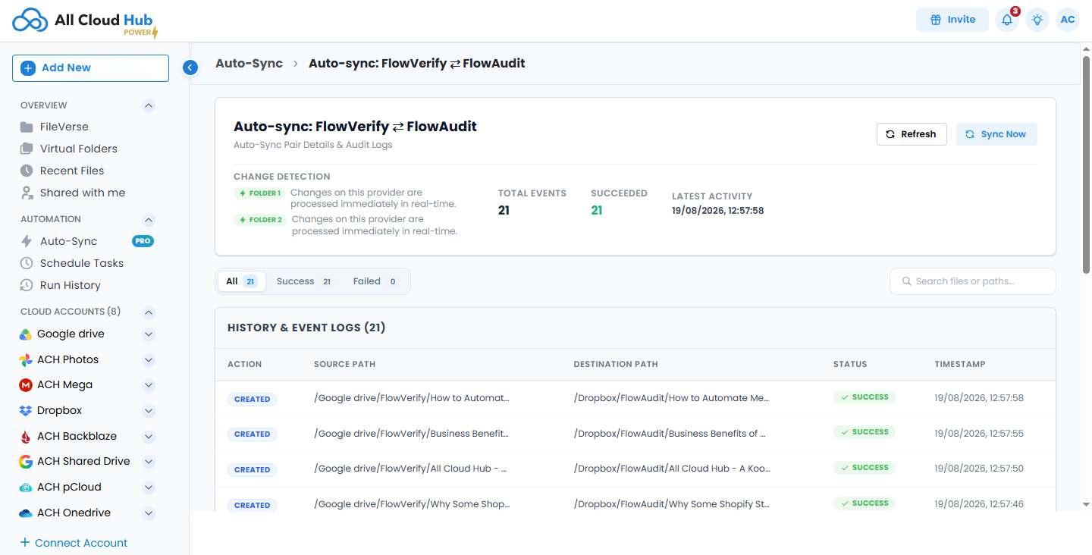
Task: Click the page vertical scrollbar thumb
Action: point(1086,165)
